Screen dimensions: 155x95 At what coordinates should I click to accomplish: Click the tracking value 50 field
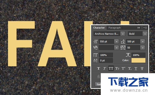coord(133,48)
